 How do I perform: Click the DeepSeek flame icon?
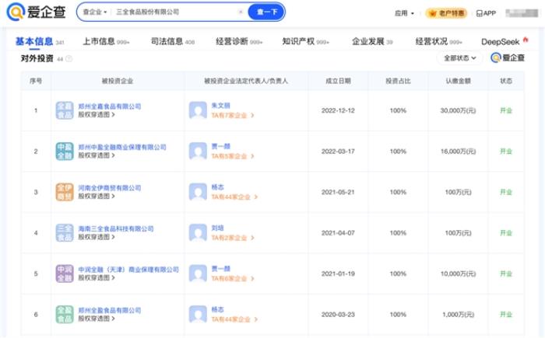click(526, 40)
